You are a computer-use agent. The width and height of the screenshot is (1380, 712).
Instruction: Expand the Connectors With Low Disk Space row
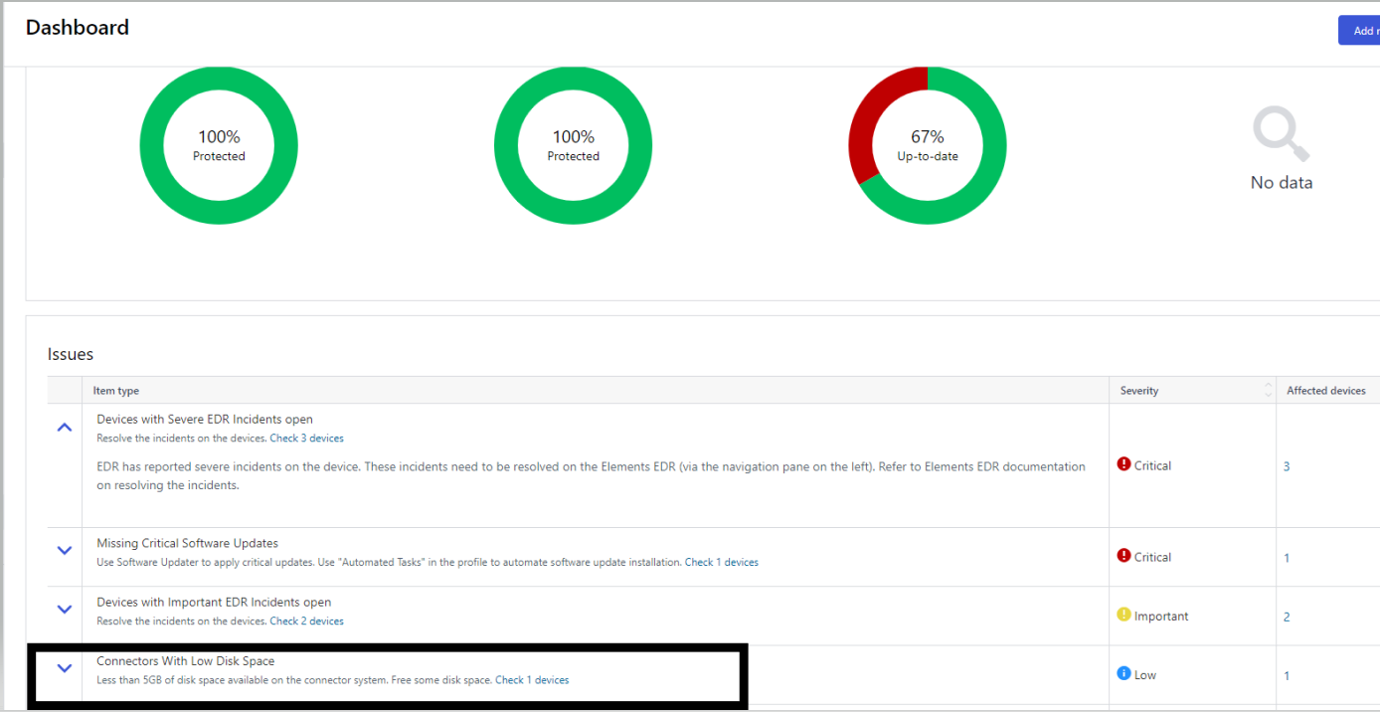(x=65, y=668)
